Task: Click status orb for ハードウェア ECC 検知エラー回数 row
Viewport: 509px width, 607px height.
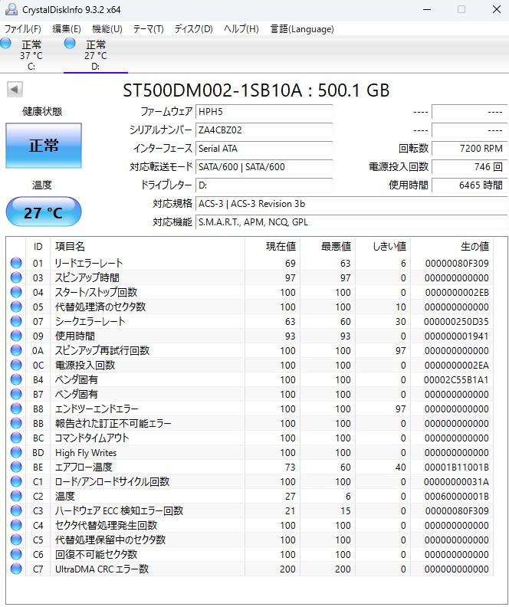Action: (16, 510)
